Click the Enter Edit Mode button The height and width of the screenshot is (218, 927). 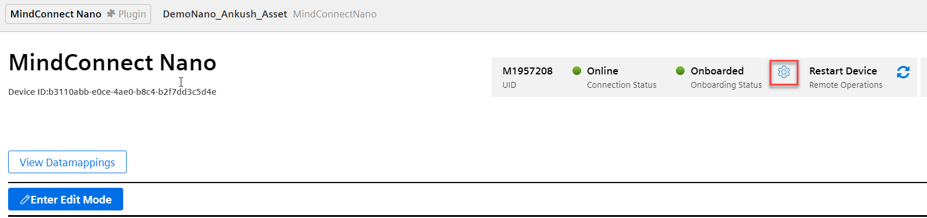(x=66, y=199)
